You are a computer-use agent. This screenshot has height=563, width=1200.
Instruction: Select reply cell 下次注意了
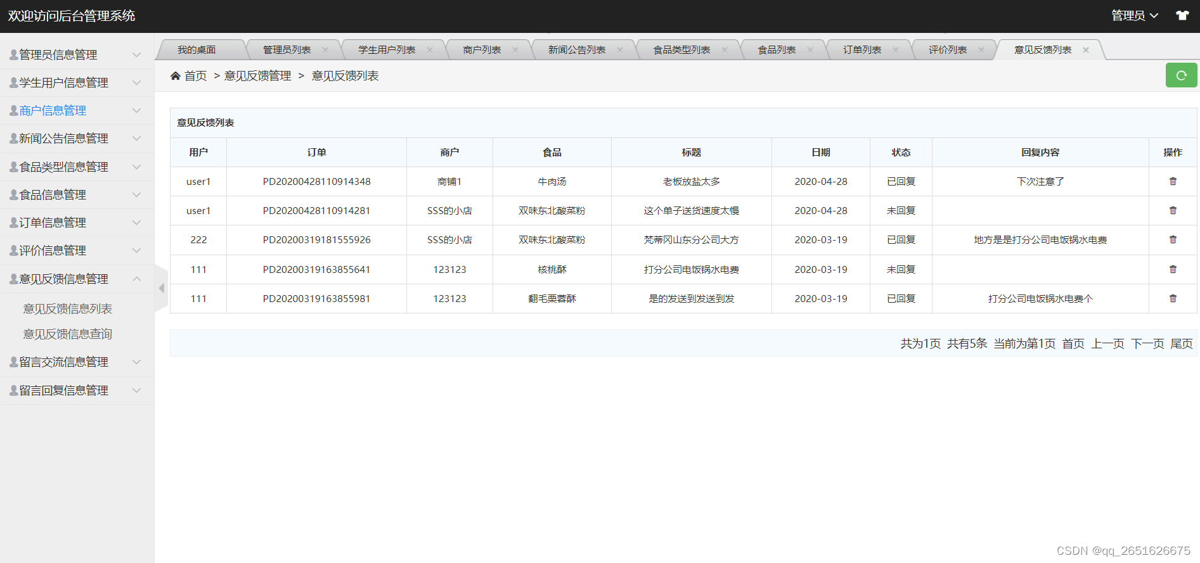pos(1040,182)
